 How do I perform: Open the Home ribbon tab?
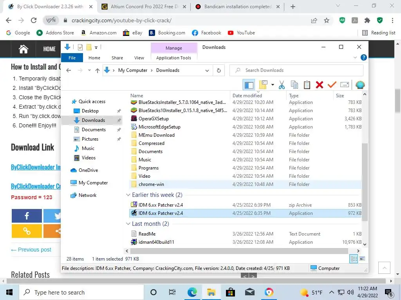(x=94, y=58)
